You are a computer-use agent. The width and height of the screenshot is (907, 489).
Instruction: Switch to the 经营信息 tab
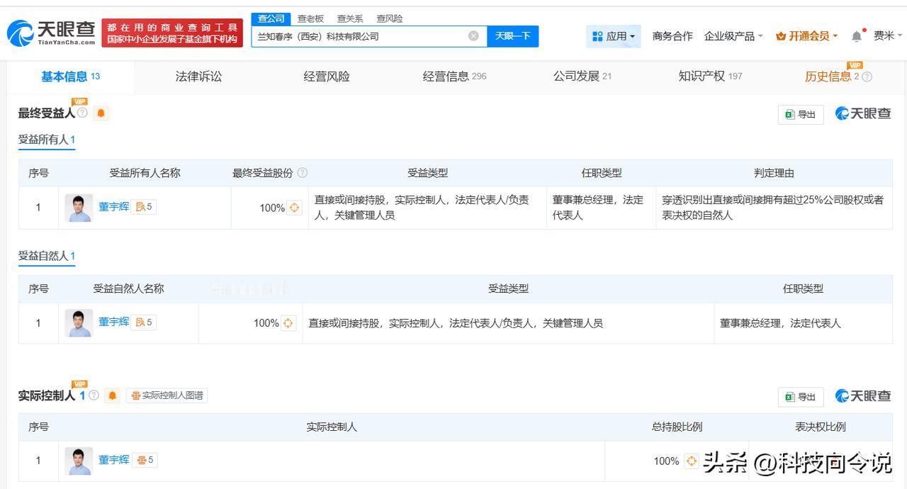tap(454, 77)
